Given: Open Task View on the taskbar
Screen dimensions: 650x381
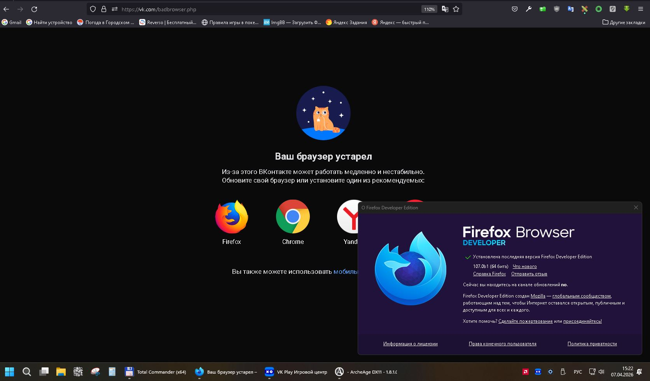Looking at the screenshot, I should 44,372.
